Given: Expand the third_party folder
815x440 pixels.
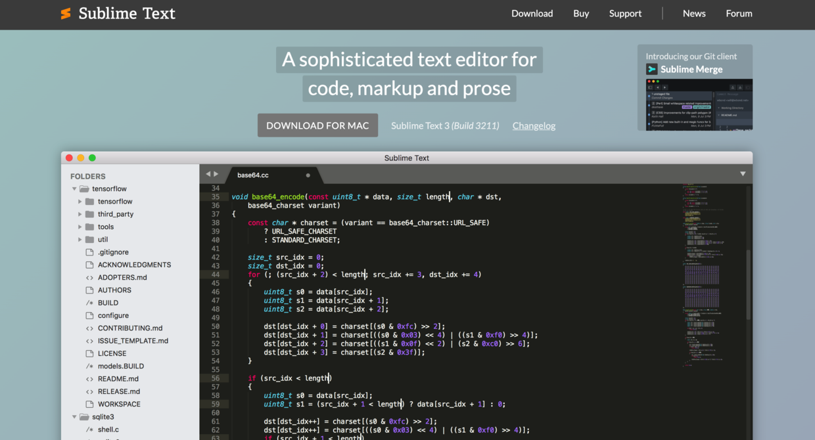Looking at the screenshot, I should tap(79, 214).
